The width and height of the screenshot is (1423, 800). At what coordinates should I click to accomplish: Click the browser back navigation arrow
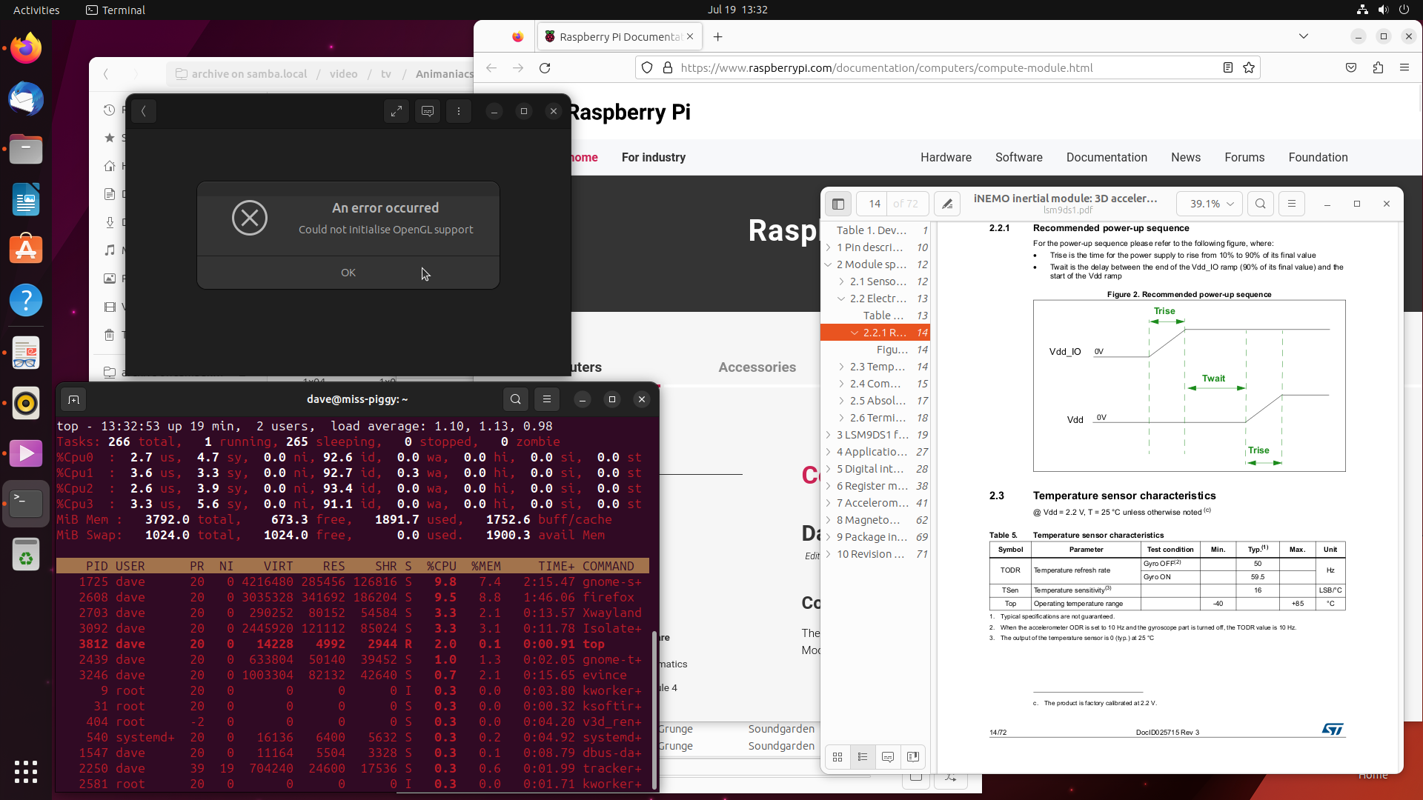click(491, 67)
